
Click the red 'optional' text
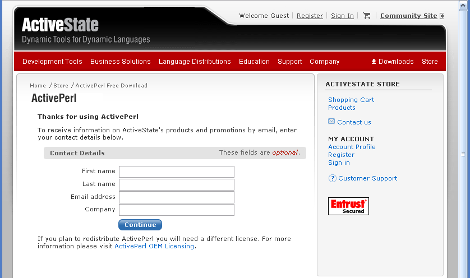(x=285, y=152)
